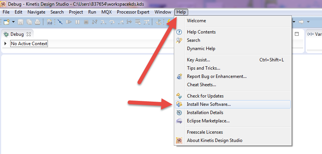322x154 pixels.
Task: Open Eclipse Marketplace... entry
Action: click(x=233, y=121)
